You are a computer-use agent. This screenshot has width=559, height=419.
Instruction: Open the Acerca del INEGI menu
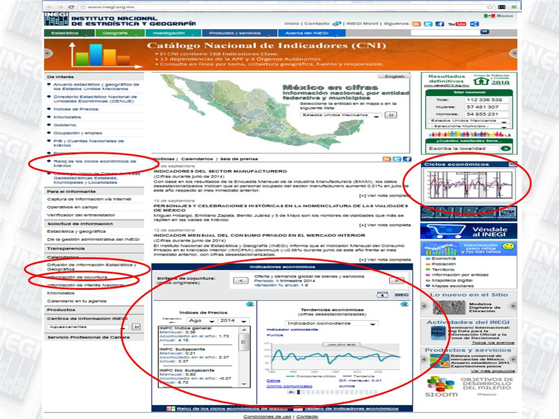(x=312, y=33)
